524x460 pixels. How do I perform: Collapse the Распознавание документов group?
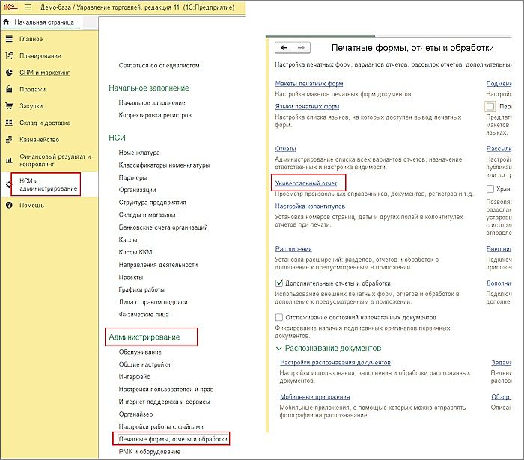[x=278, y=348]
